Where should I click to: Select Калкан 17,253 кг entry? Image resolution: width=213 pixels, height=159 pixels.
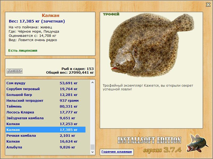[46, 124]
